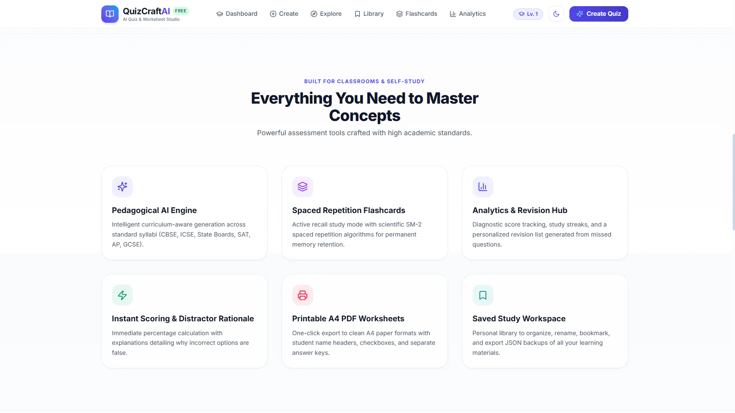Click the Create Quiz button
This screenshot has height=413, width=735.
(599, 14)
